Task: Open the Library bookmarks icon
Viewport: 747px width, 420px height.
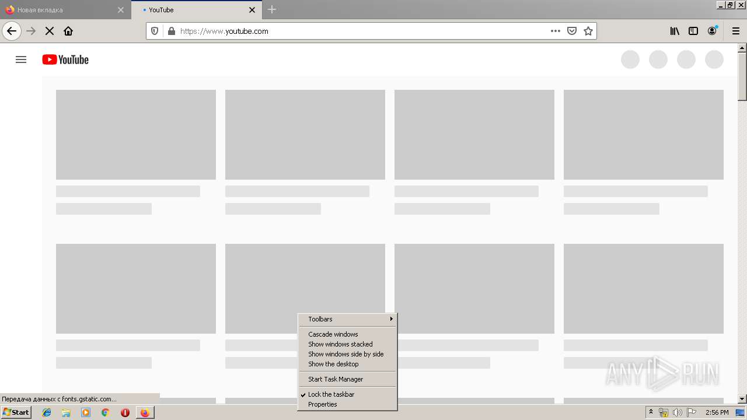Action: coord(675,31)
